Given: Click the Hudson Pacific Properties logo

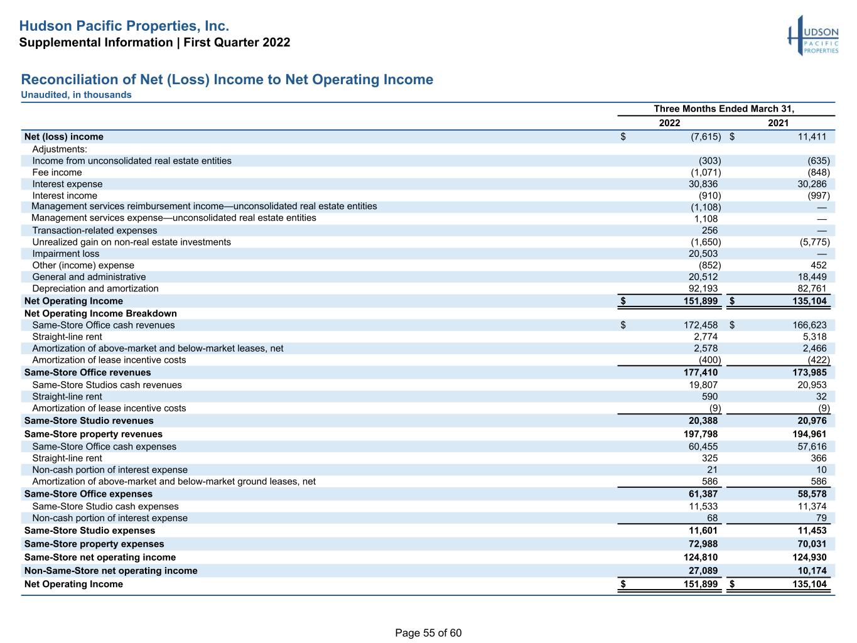Looking at the screenshot, I should point(813,36).
